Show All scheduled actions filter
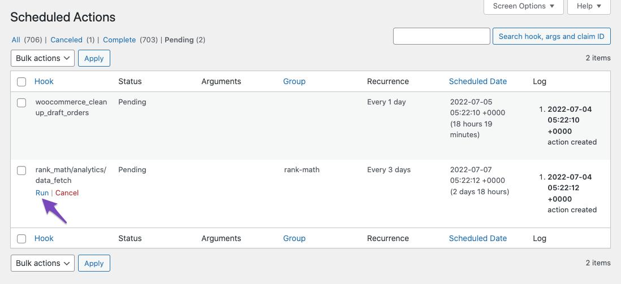Screen dimensions: 621x284 tap(16, 40)
